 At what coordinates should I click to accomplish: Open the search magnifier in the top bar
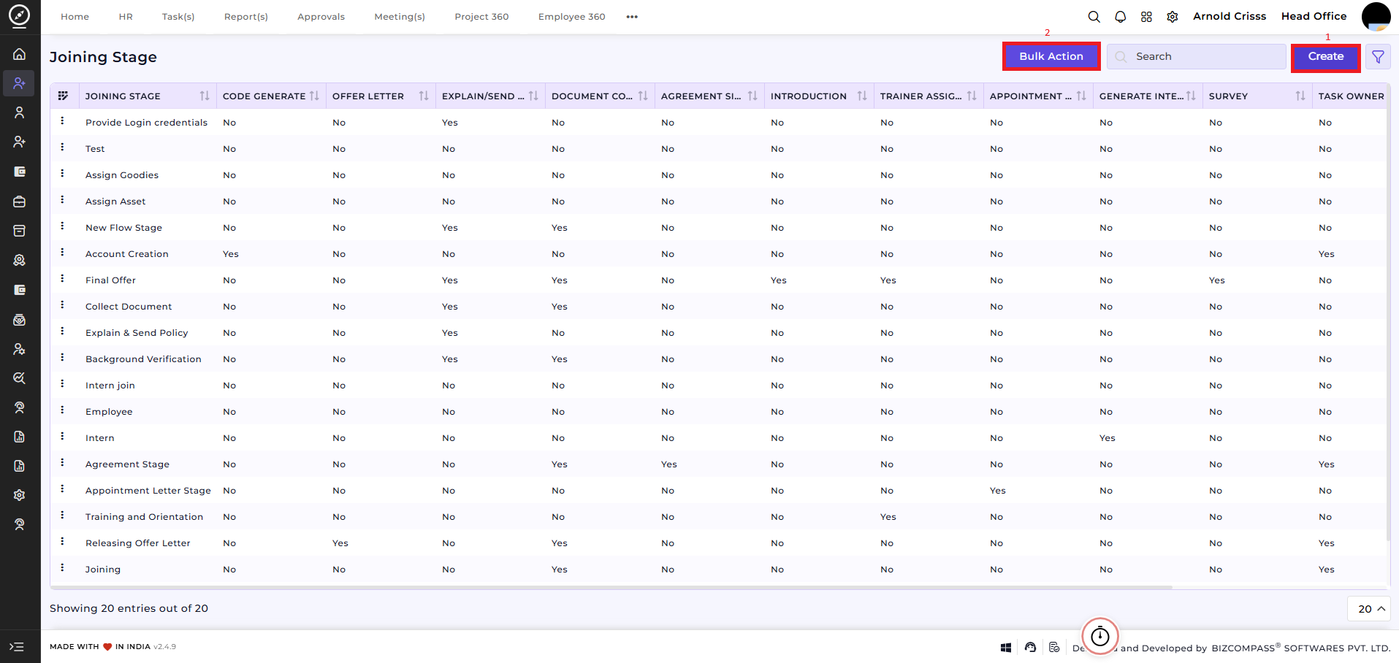(1094, 17)
